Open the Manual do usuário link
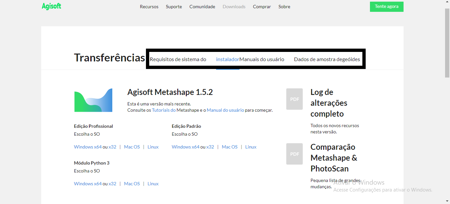The height and width of the screenshot is (204, 450). coord(225,110)
